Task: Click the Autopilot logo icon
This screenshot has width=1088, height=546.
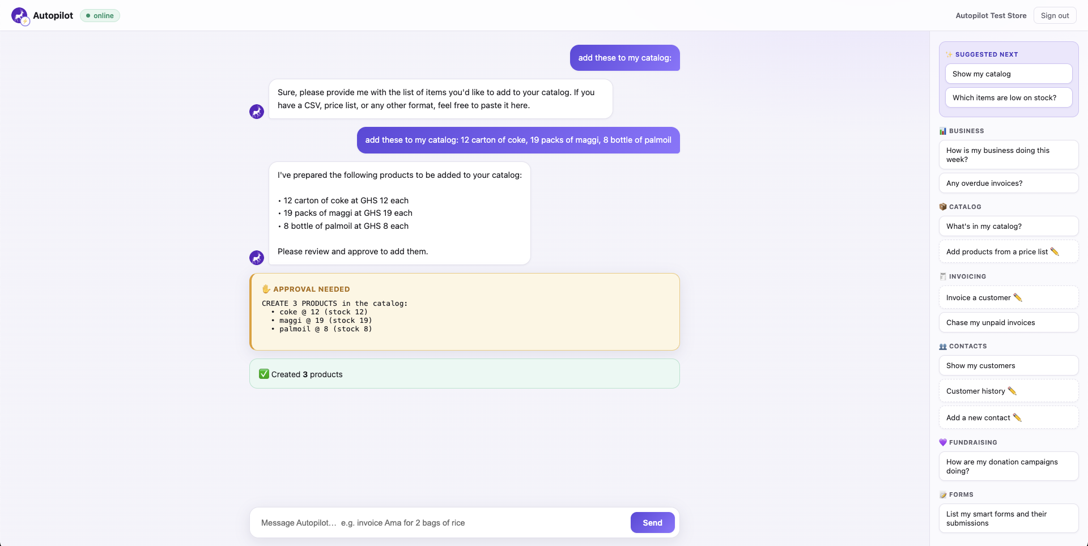Action: click(x=20, y=16)
